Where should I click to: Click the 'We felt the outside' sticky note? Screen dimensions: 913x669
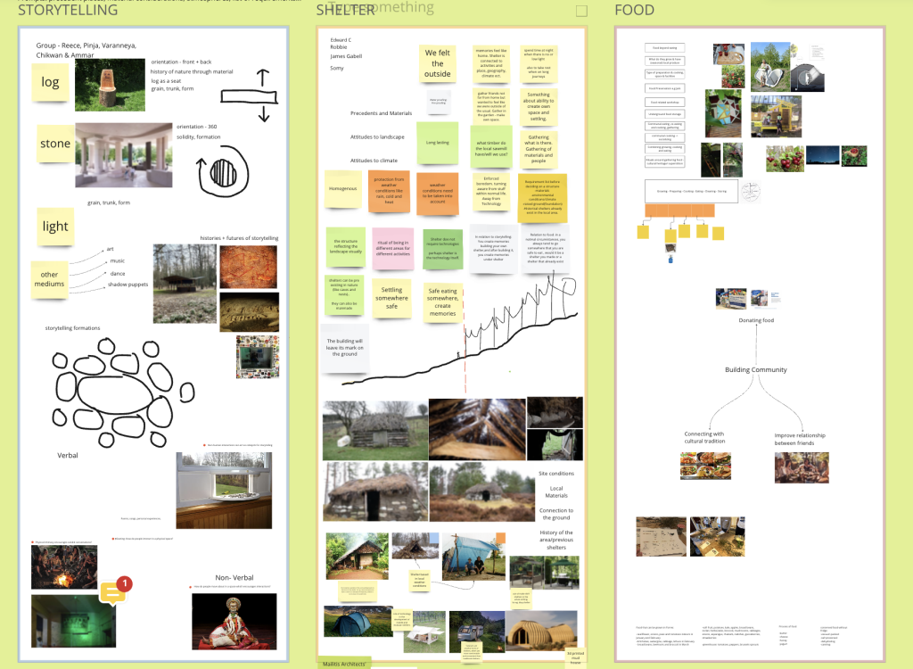coord(437,64)
